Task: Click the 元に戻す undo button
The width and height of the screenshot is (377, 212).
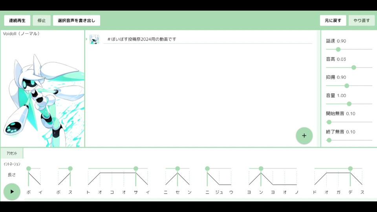Action: click(x=333, y=20)
